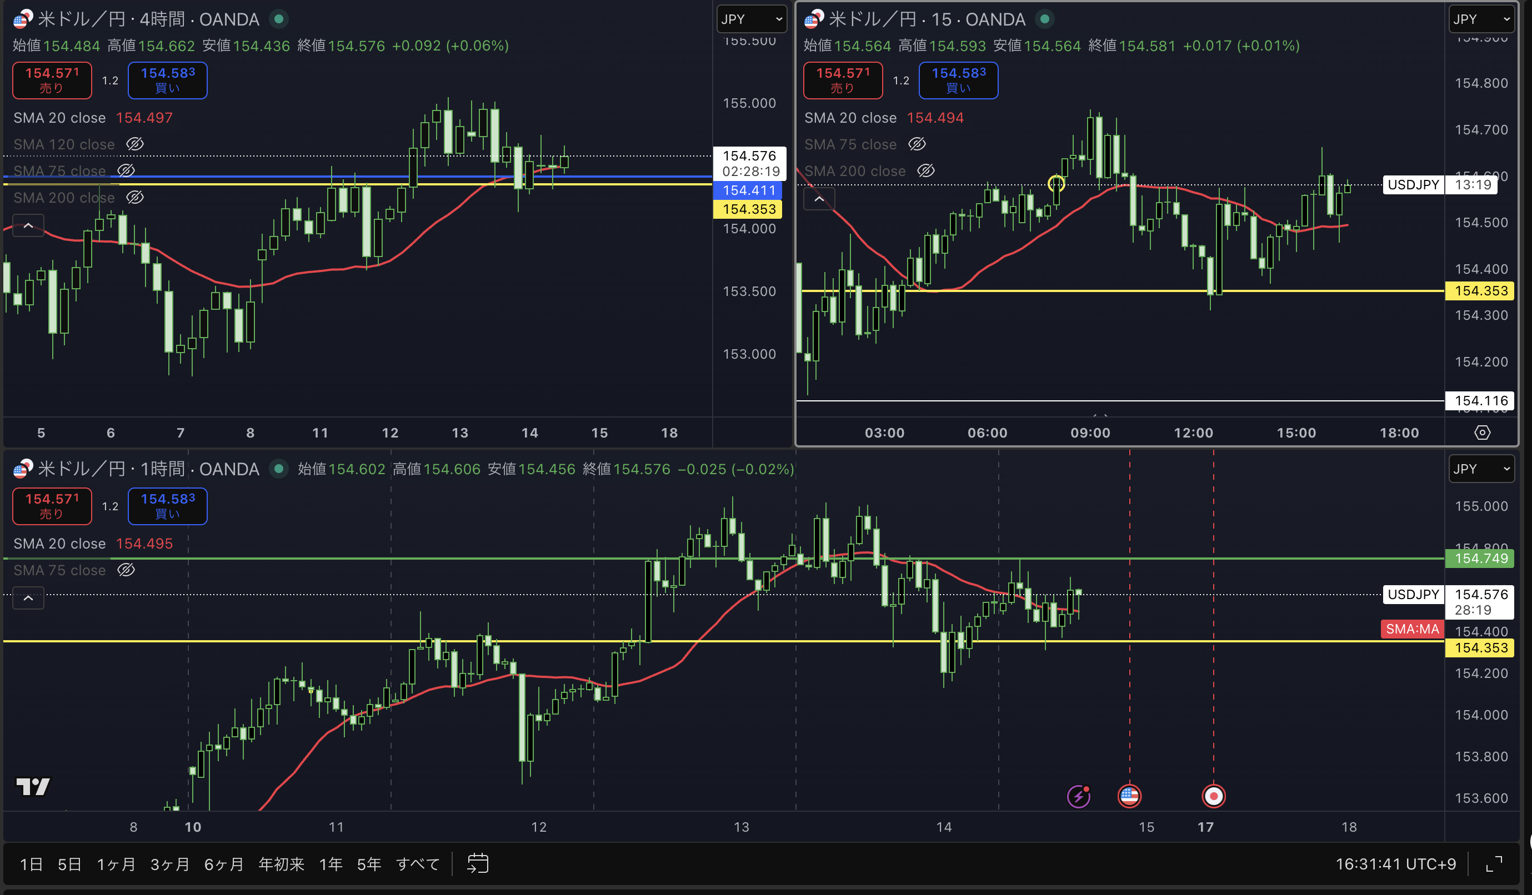Show SMA 200 close on 15-minute chart

point(925,171)
